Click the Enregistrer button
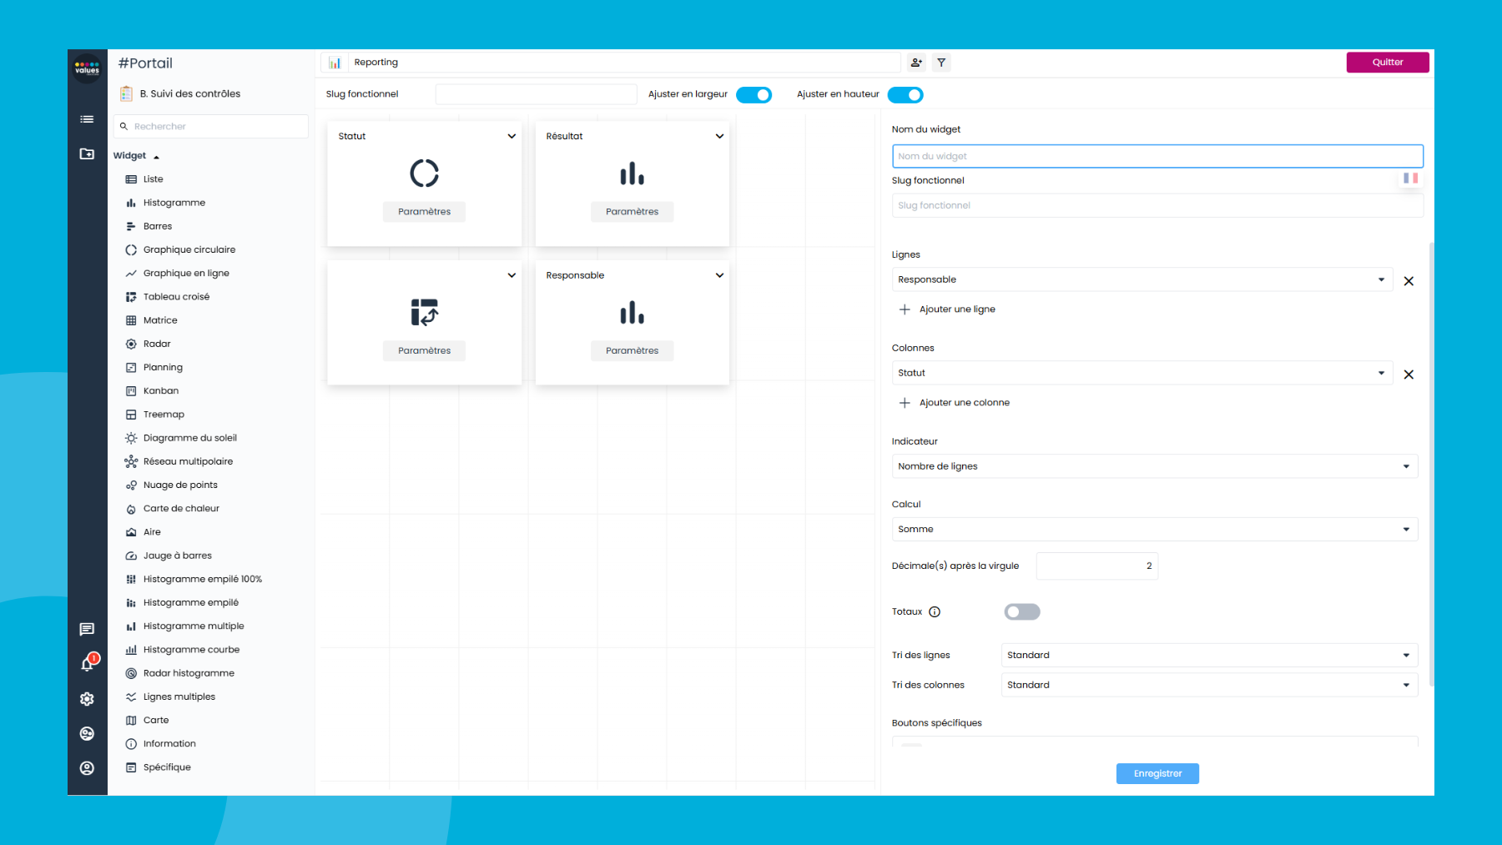1502x845 pixels. [1157, 773]
